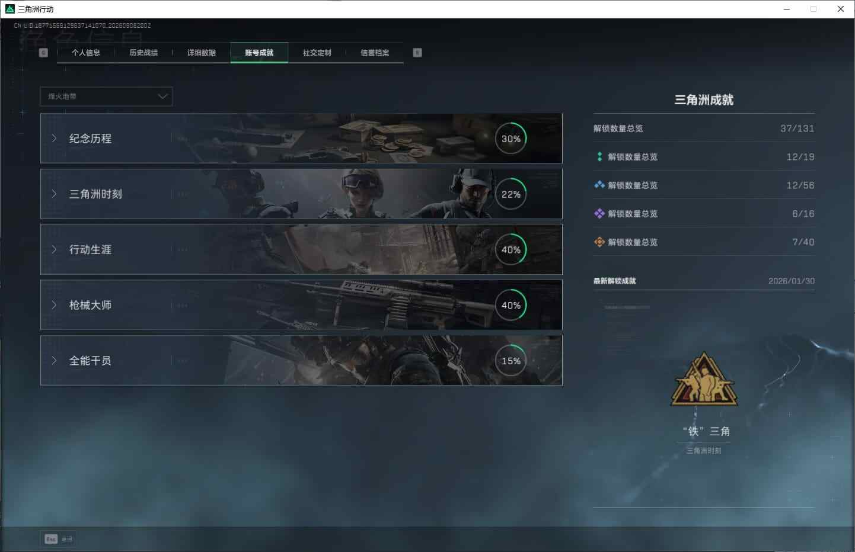Expand the 全能干员 category chevron
855x552 pixels.
point(54,361)
